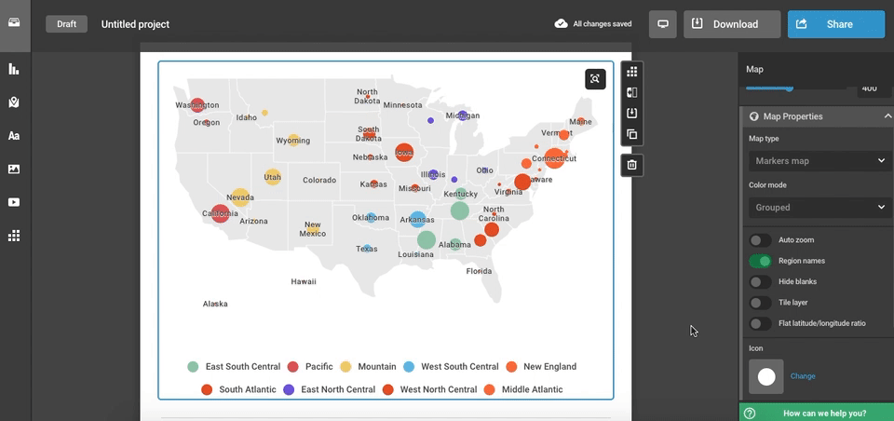The height and width of the screenshot is (421, 894).
Task: Open the text panel in left sidebar
Action: (14, 136)
